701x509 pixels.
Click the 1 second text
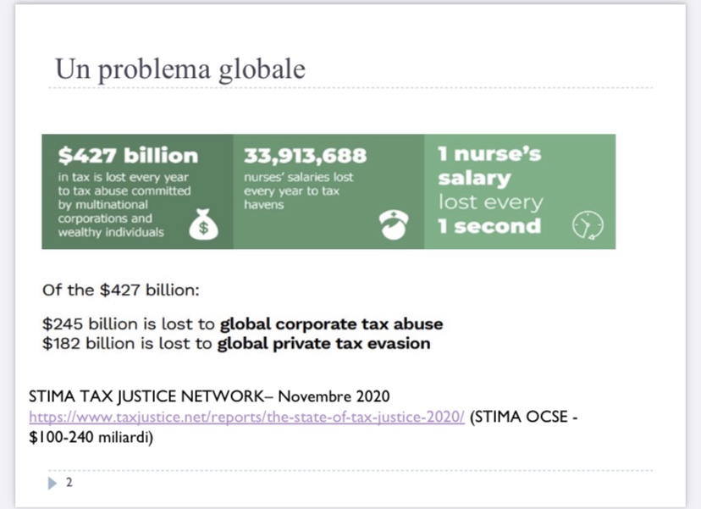pos(489,226)
